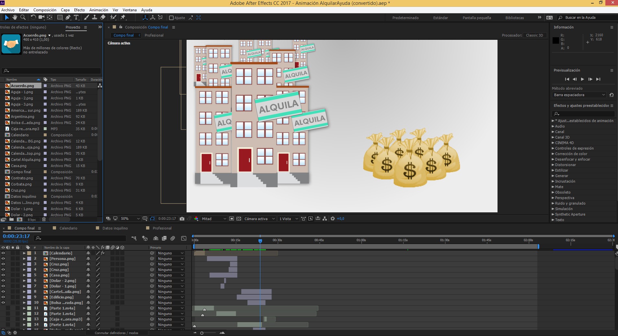The image size is (618, 336).
Task: Open the Efecto menu
Action: 79,10
